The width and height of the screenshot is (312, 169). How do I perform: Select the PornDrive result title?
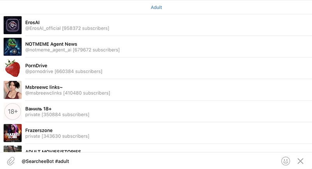(36, 66)
